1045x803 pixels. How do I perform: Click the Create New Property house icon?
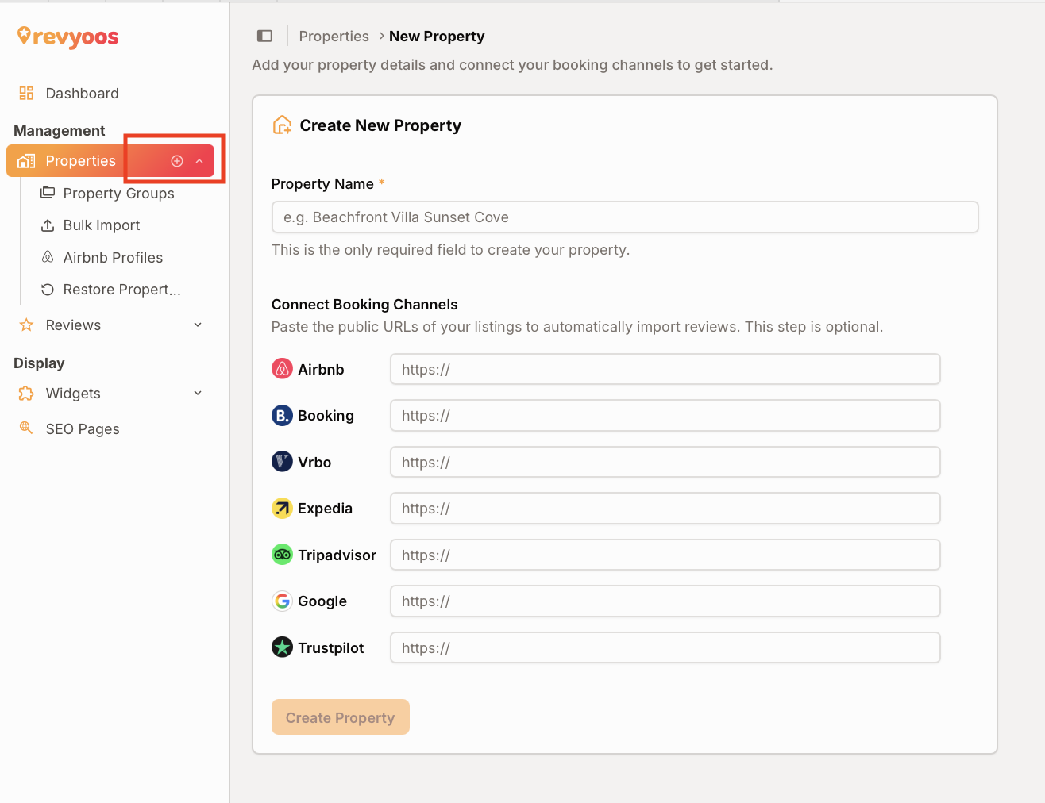tap(282, 125)
